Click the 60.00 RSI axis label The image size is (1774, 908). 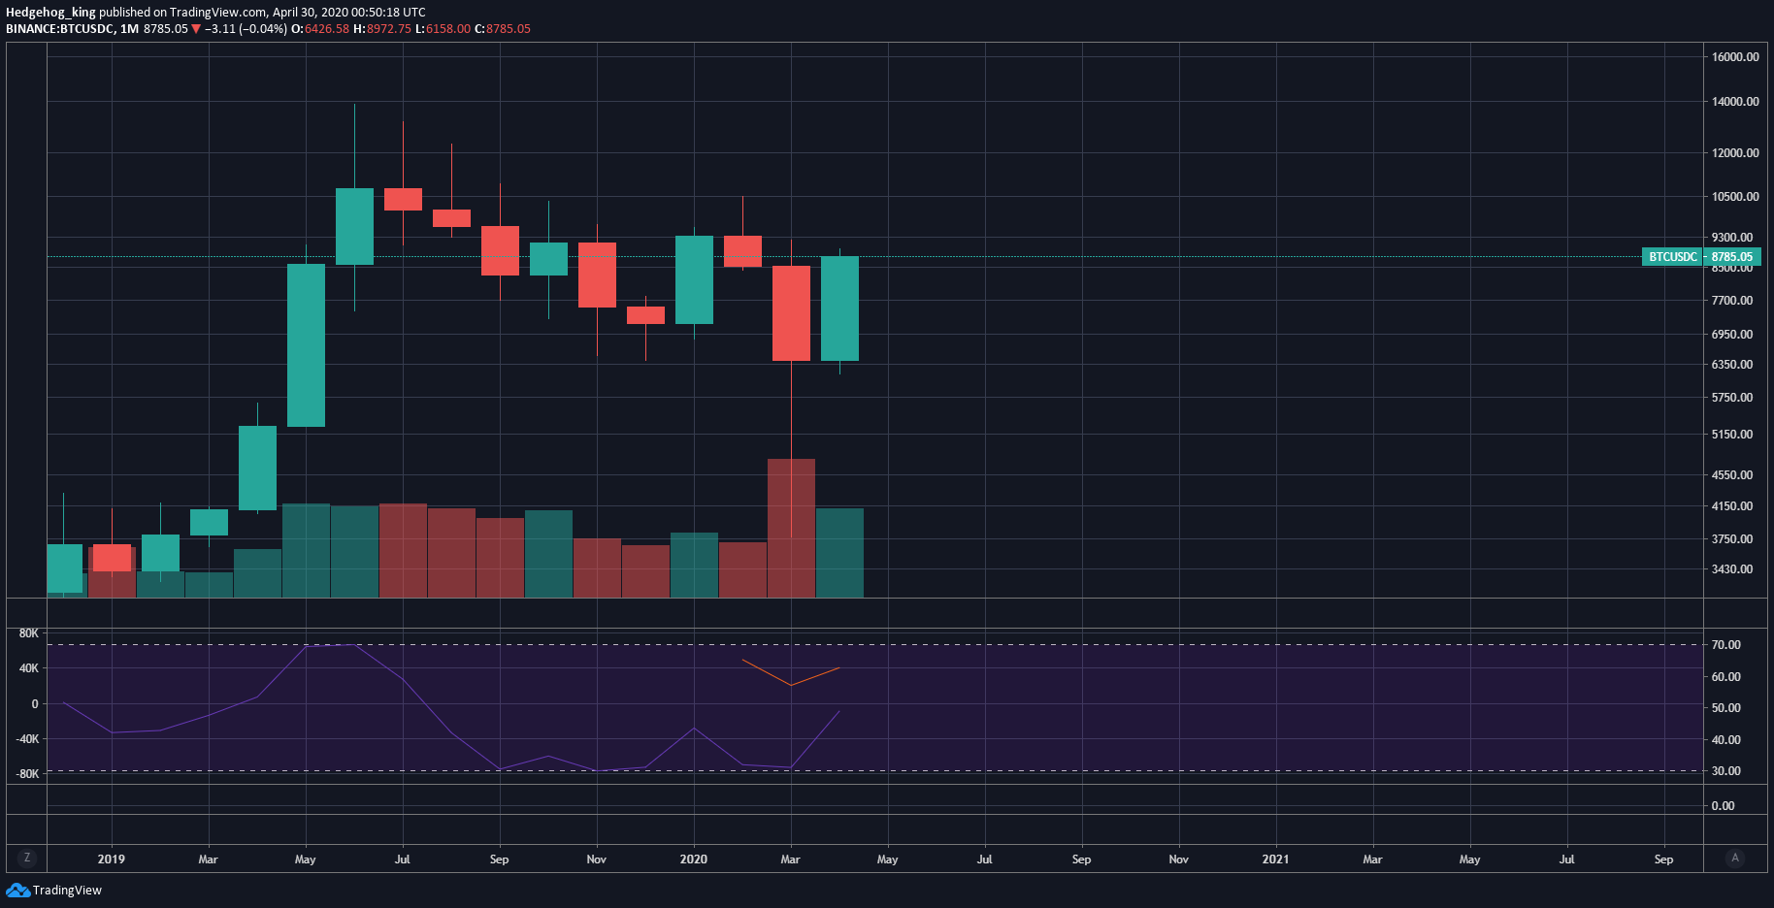[x=1725, y=677]
